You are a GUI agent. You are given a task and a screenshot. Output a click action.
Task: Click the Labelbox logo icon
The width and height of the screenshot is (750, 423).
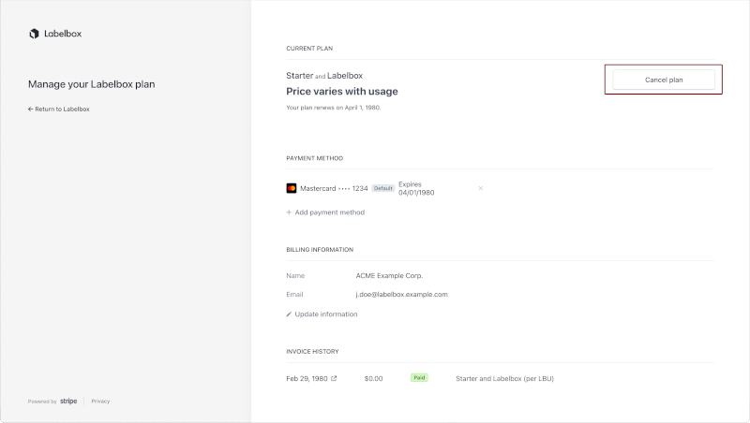tap(34, 34)
